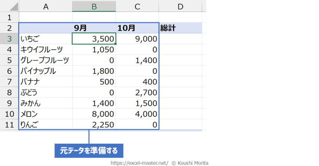Select column A header

click(x=46, y=7)
